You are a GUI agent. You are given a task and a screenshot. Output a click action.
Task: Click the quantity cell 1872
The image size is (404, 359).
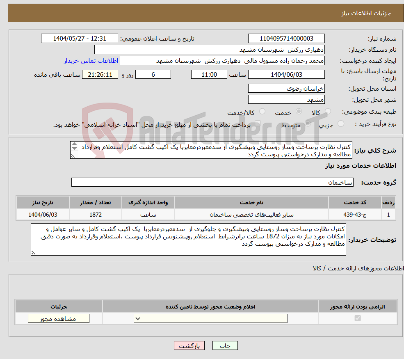[95, 215]
